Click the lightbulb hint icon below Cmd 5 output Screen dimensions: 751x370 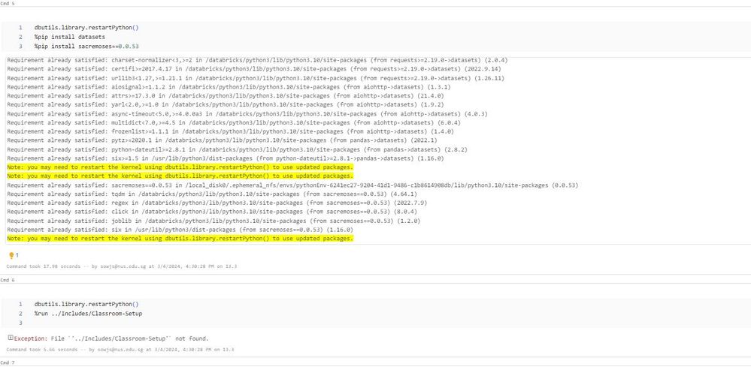coord(11,255)
